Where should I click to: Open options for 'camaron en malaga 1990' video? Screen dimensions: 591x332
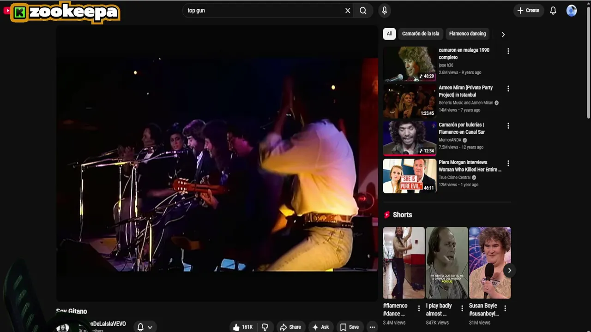tap(508, 51)
